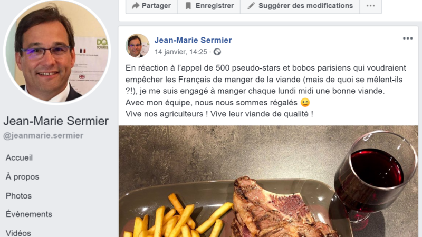Click the post timestamp 14 janvier, 14:25

180,52
